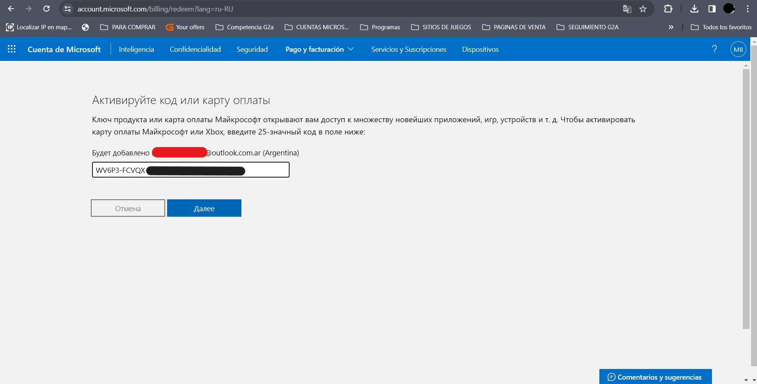
Task: Click the Активируйте код или карту оплаты heading
Action: 181,100
